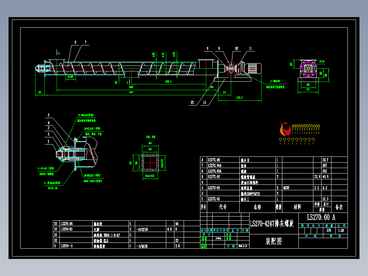Click weight value 46 in row 13
The width and height of the screenshot is (368, 276).
click(177, 224)
